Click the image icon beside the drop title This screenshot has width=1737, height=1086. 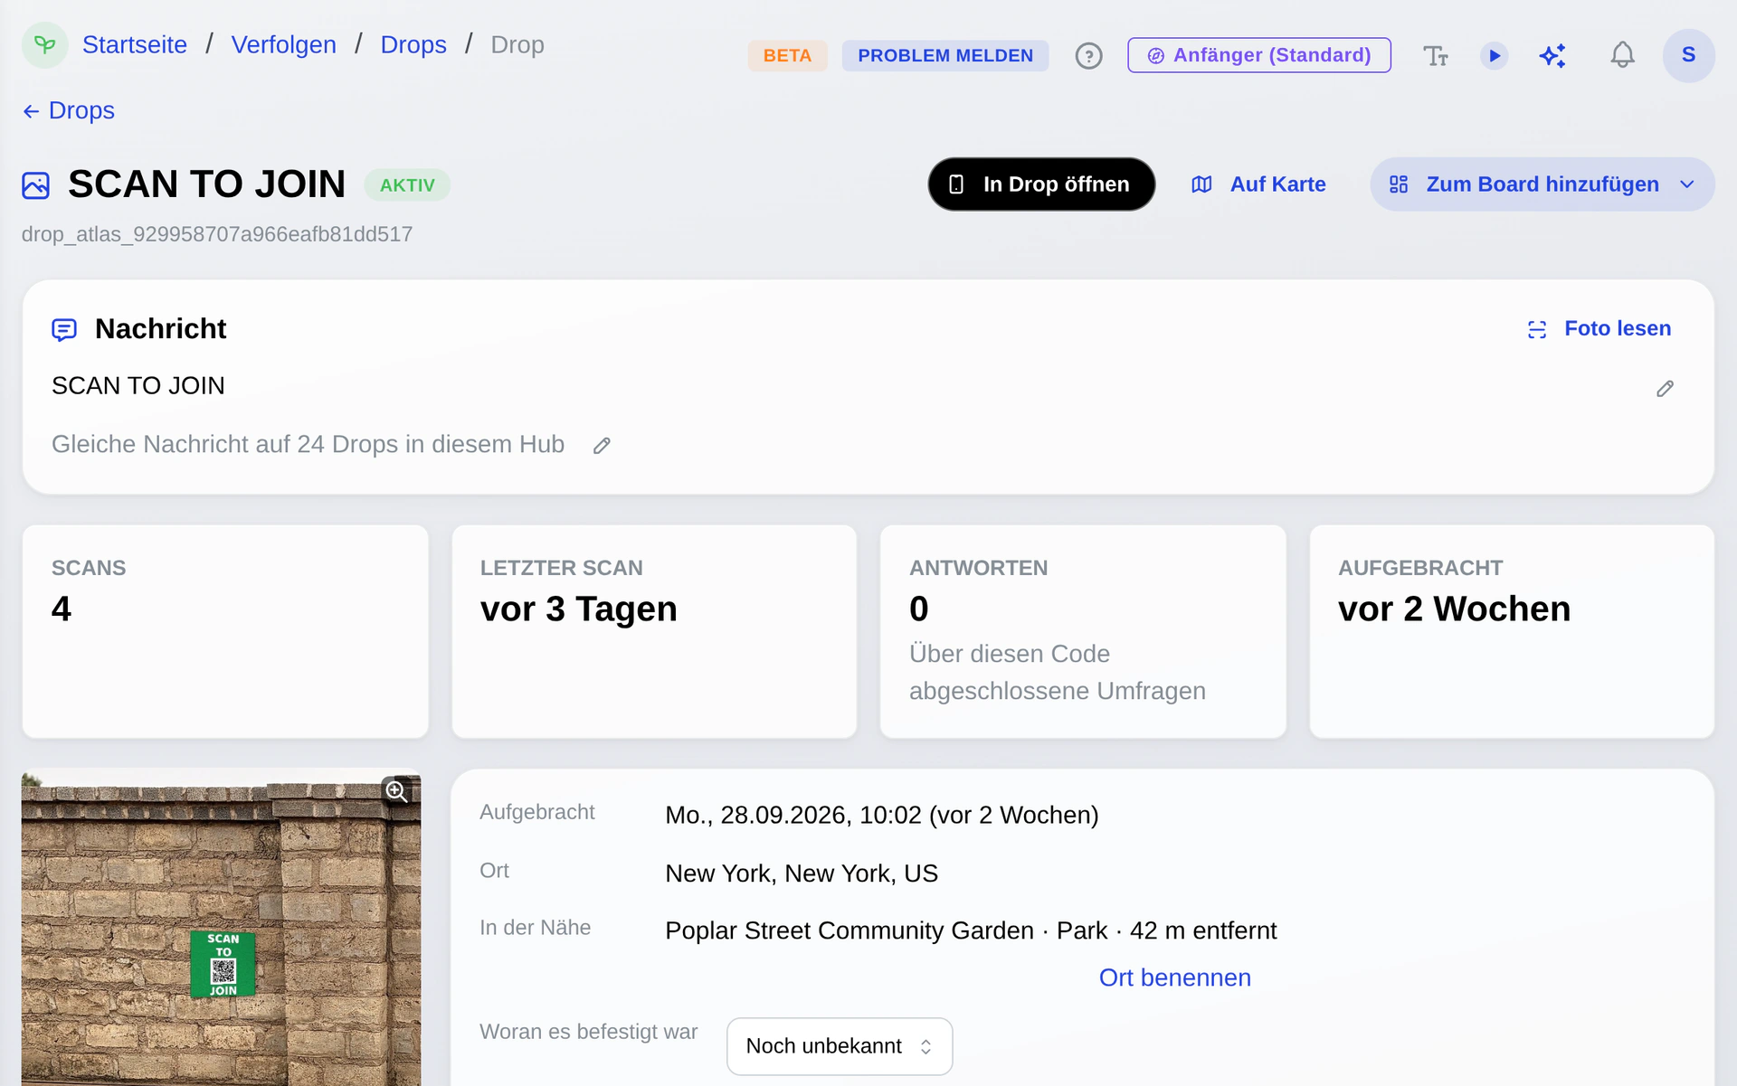[x=36, y=185]
